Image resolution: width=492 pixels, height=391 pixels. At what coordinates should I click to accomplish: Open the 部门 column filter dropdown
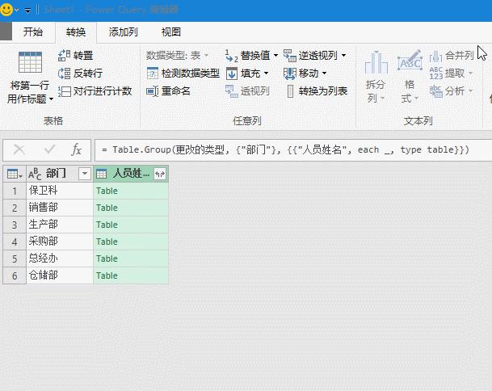[x=85, y=174]
